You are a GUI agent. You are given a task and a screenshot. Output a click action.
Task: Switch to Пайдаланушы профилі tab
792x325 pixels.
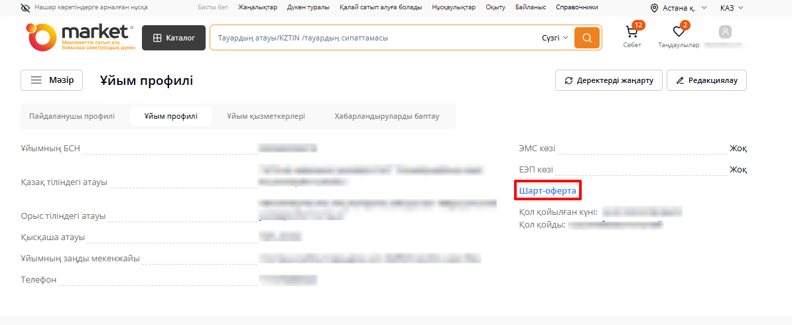pos(72,116)
